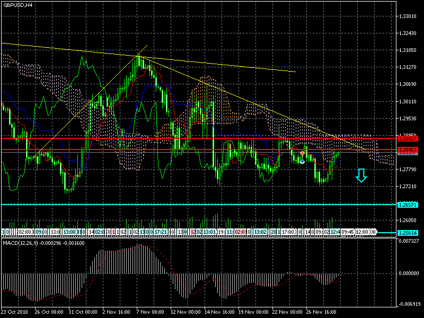This screenshot has width=424, height=318.
Task: Click the GBPUSD,H4 chart title
Action: click(18, 5)
